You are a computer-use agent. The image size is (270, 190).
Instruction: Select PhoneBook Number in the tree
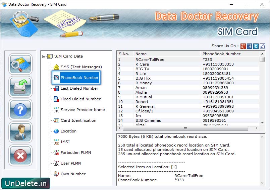pyautogui.click(x=79, y=78)
